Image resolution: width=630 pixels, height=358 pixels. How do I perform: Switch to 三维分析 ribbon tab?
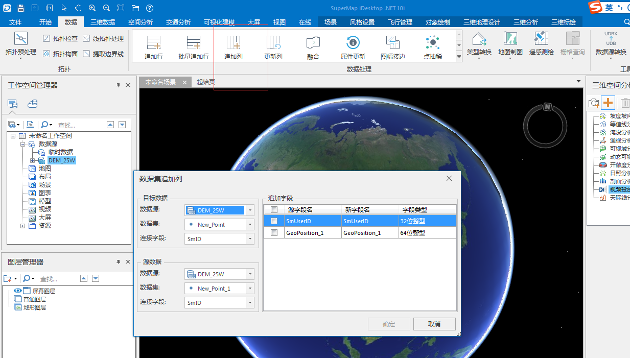(526, 22)
